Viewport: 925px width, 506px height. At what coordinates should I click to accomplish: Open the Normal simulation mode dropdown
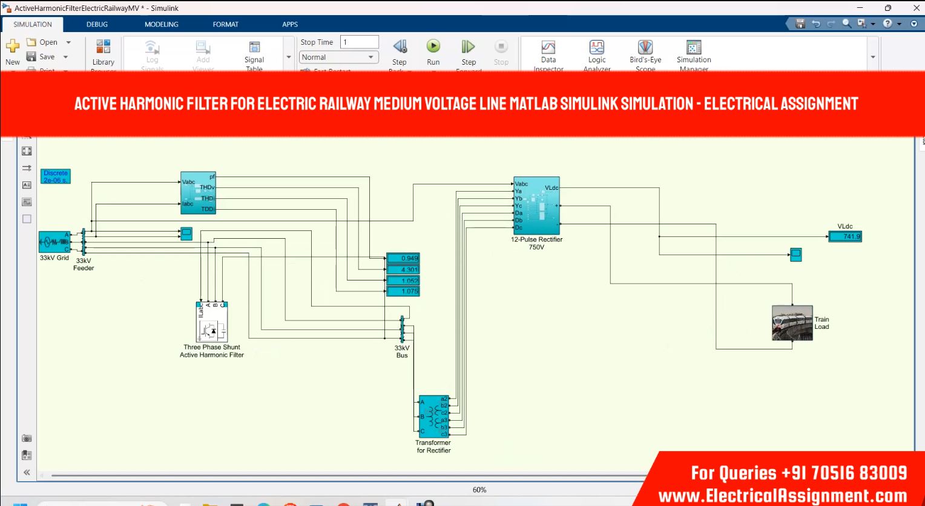[339, 57]
